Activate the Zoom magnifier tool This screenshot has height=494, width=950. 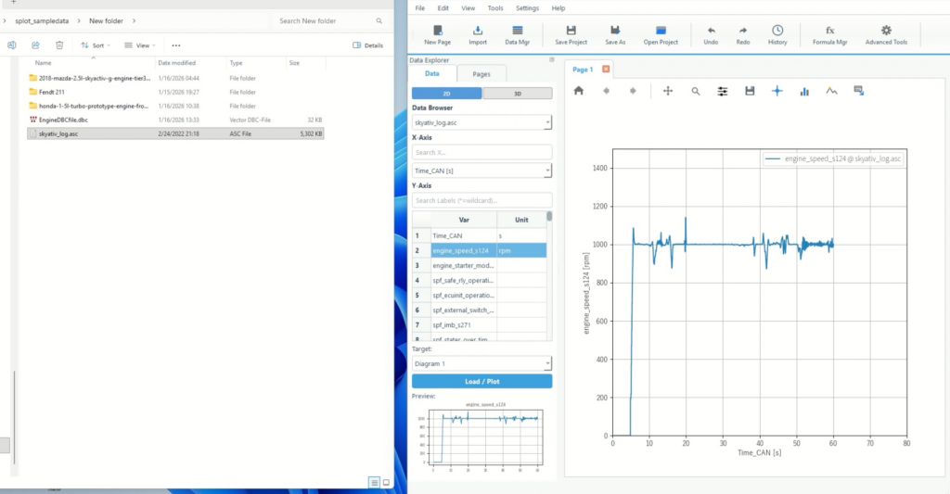[695, 91]
